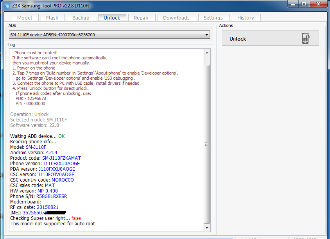Click the log scrollbar up arrow
This screenshot has height=239, width=330.
(x=207, y=53)
